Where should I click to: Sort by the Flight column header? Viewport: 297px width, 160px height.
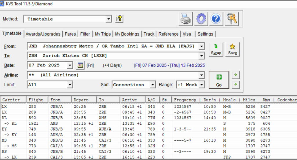coord(37,100)
